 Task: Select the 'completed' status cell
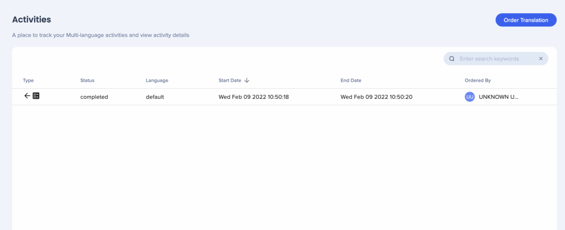94,97
